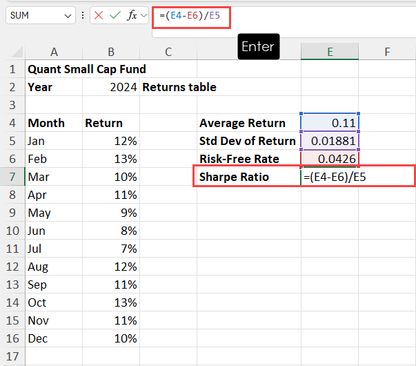Click the 'Risk-Free Rate' label
This screenshot has width=416, height=366.
pyautogui.click(x=239, y=159)
